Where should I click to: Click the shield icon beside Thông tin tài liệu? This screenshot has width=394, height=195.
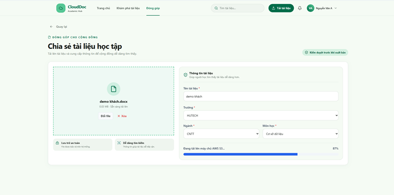[x=186, y=75]
